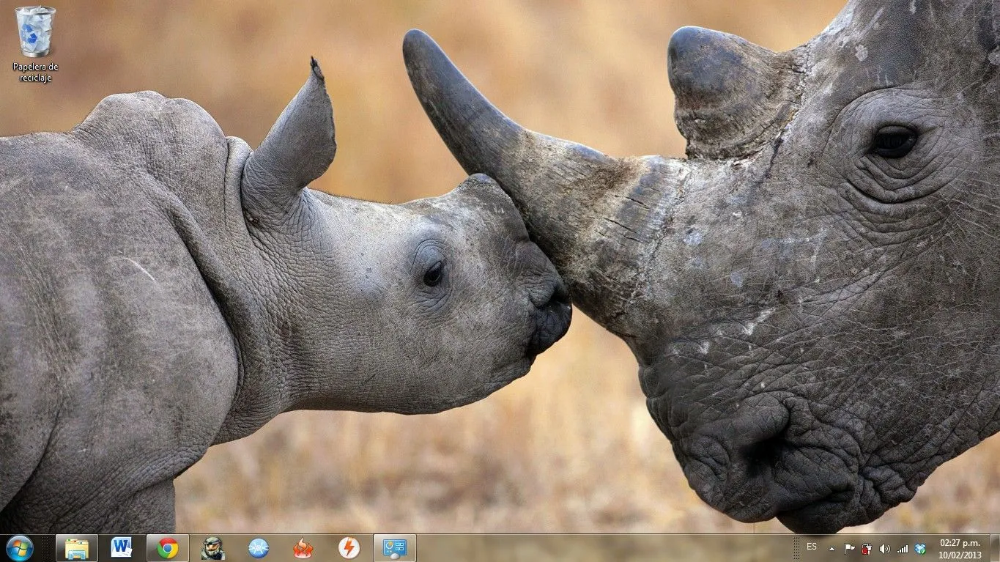Open Dropbox from the system tray
Image resolution: width=1000 pixels, height=562 pixels.
pyautogui.click(x=920, y=548)
